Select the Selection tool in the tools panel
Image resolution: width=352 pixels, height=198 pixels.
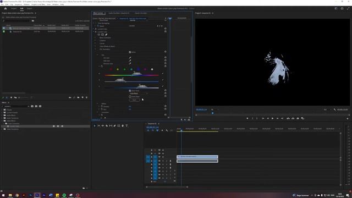point(95,126)
